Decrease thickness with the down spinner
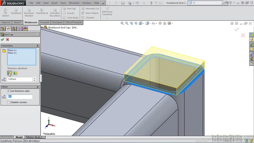The image size is (254, 143). click(x=34, y=80)
